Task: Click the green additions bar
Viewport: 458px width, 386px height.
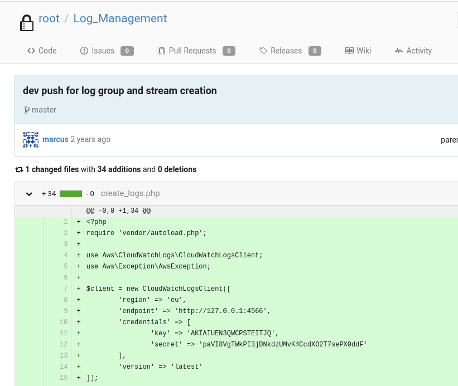Action: click(x=71, y=194)
